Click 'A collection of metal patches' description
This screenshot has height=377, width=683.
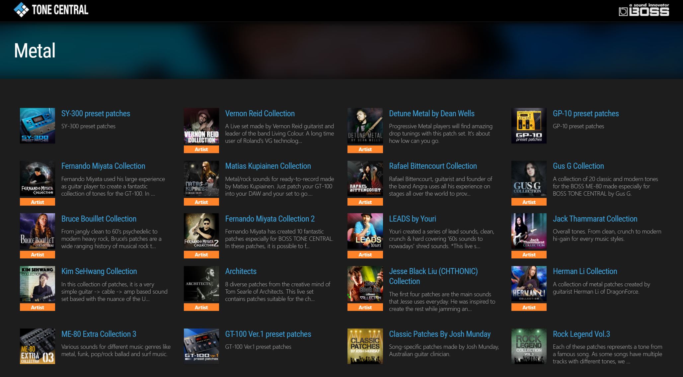[601, 288]
